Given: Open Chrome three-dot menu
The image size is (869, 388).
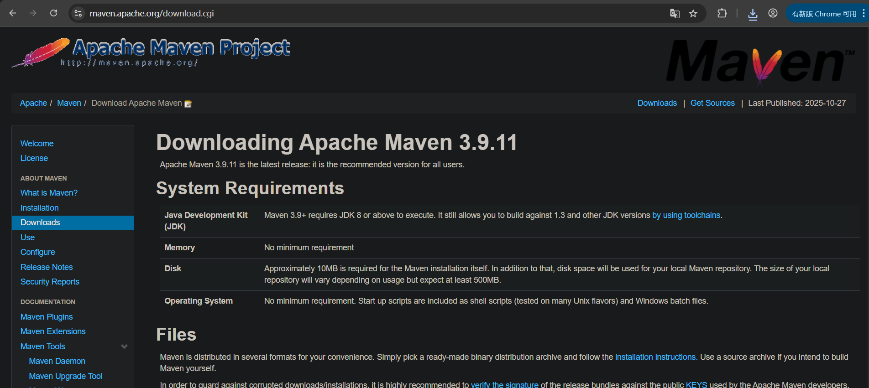Looking at the screenshot, I should (x=864, y=14).
